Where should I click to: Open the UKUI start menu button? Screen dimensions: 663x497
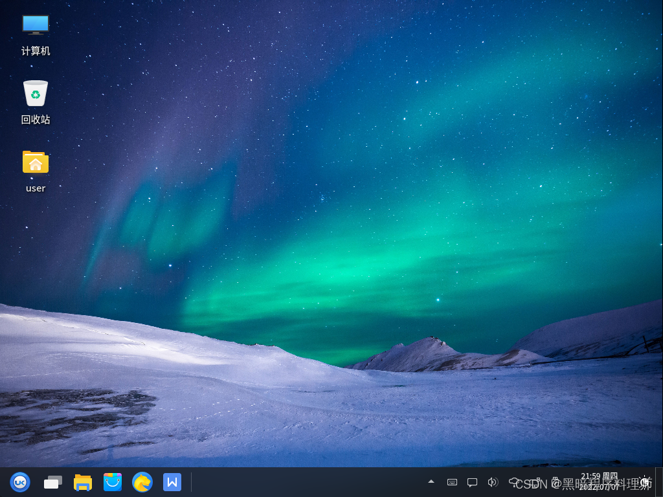(20, 482)
